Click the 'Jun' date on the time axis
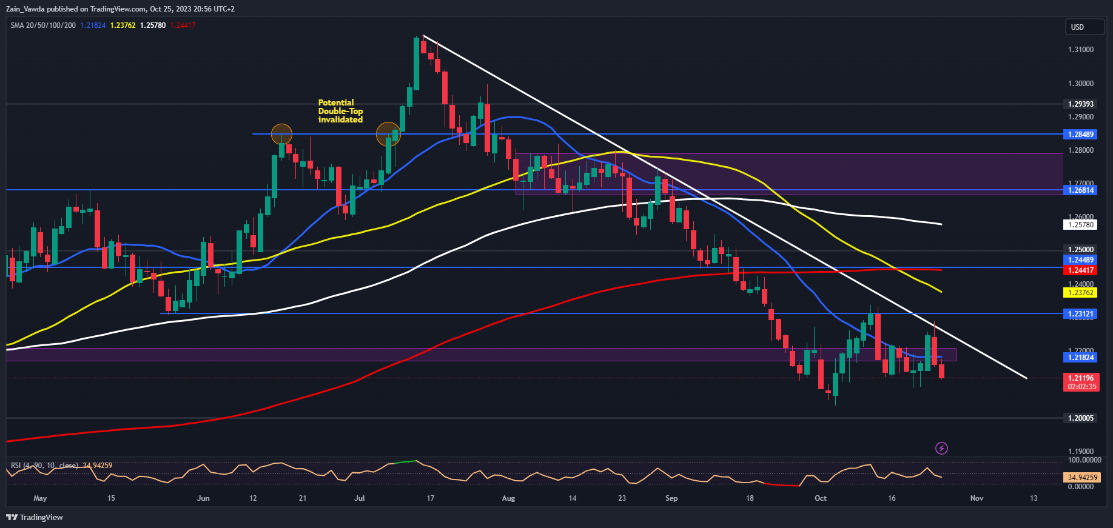This screenshot has width=1113, height=528. tap(203, 498)
